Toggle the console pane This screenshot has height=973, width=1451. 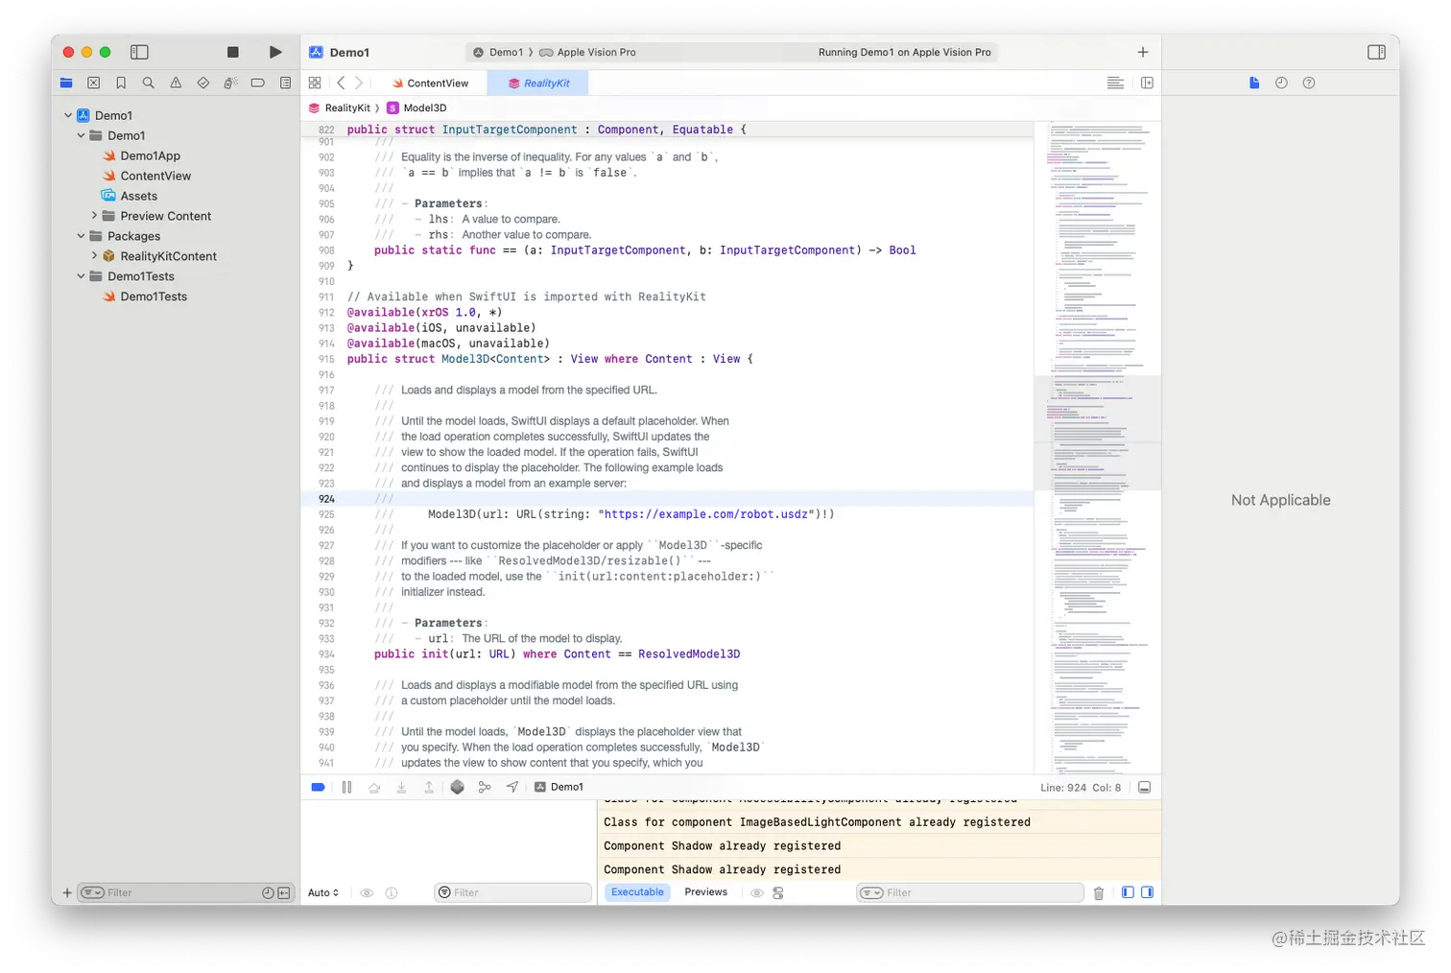point(1147,892)
